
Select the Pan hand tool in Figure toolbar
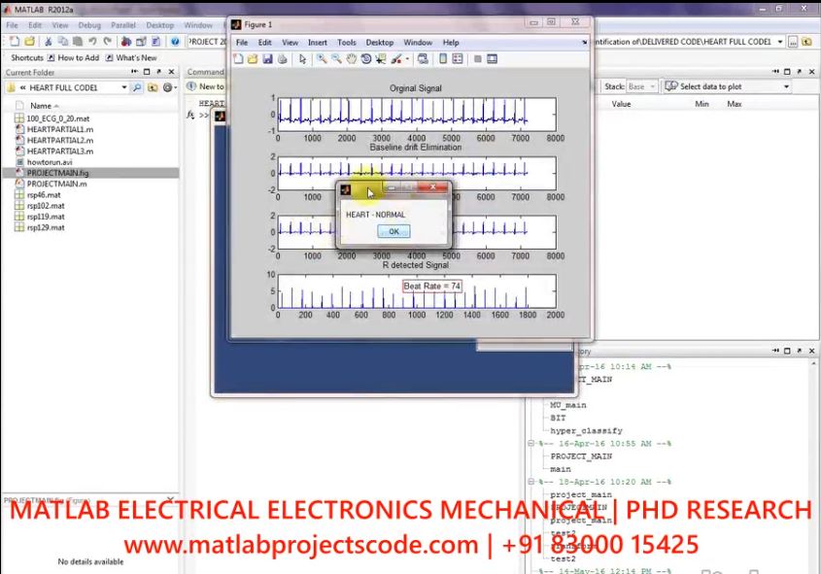352,58
